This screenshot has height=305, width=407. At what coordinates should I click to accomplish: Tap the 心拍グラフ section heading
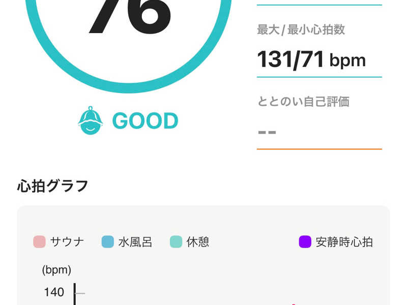[x=53, y=186]
